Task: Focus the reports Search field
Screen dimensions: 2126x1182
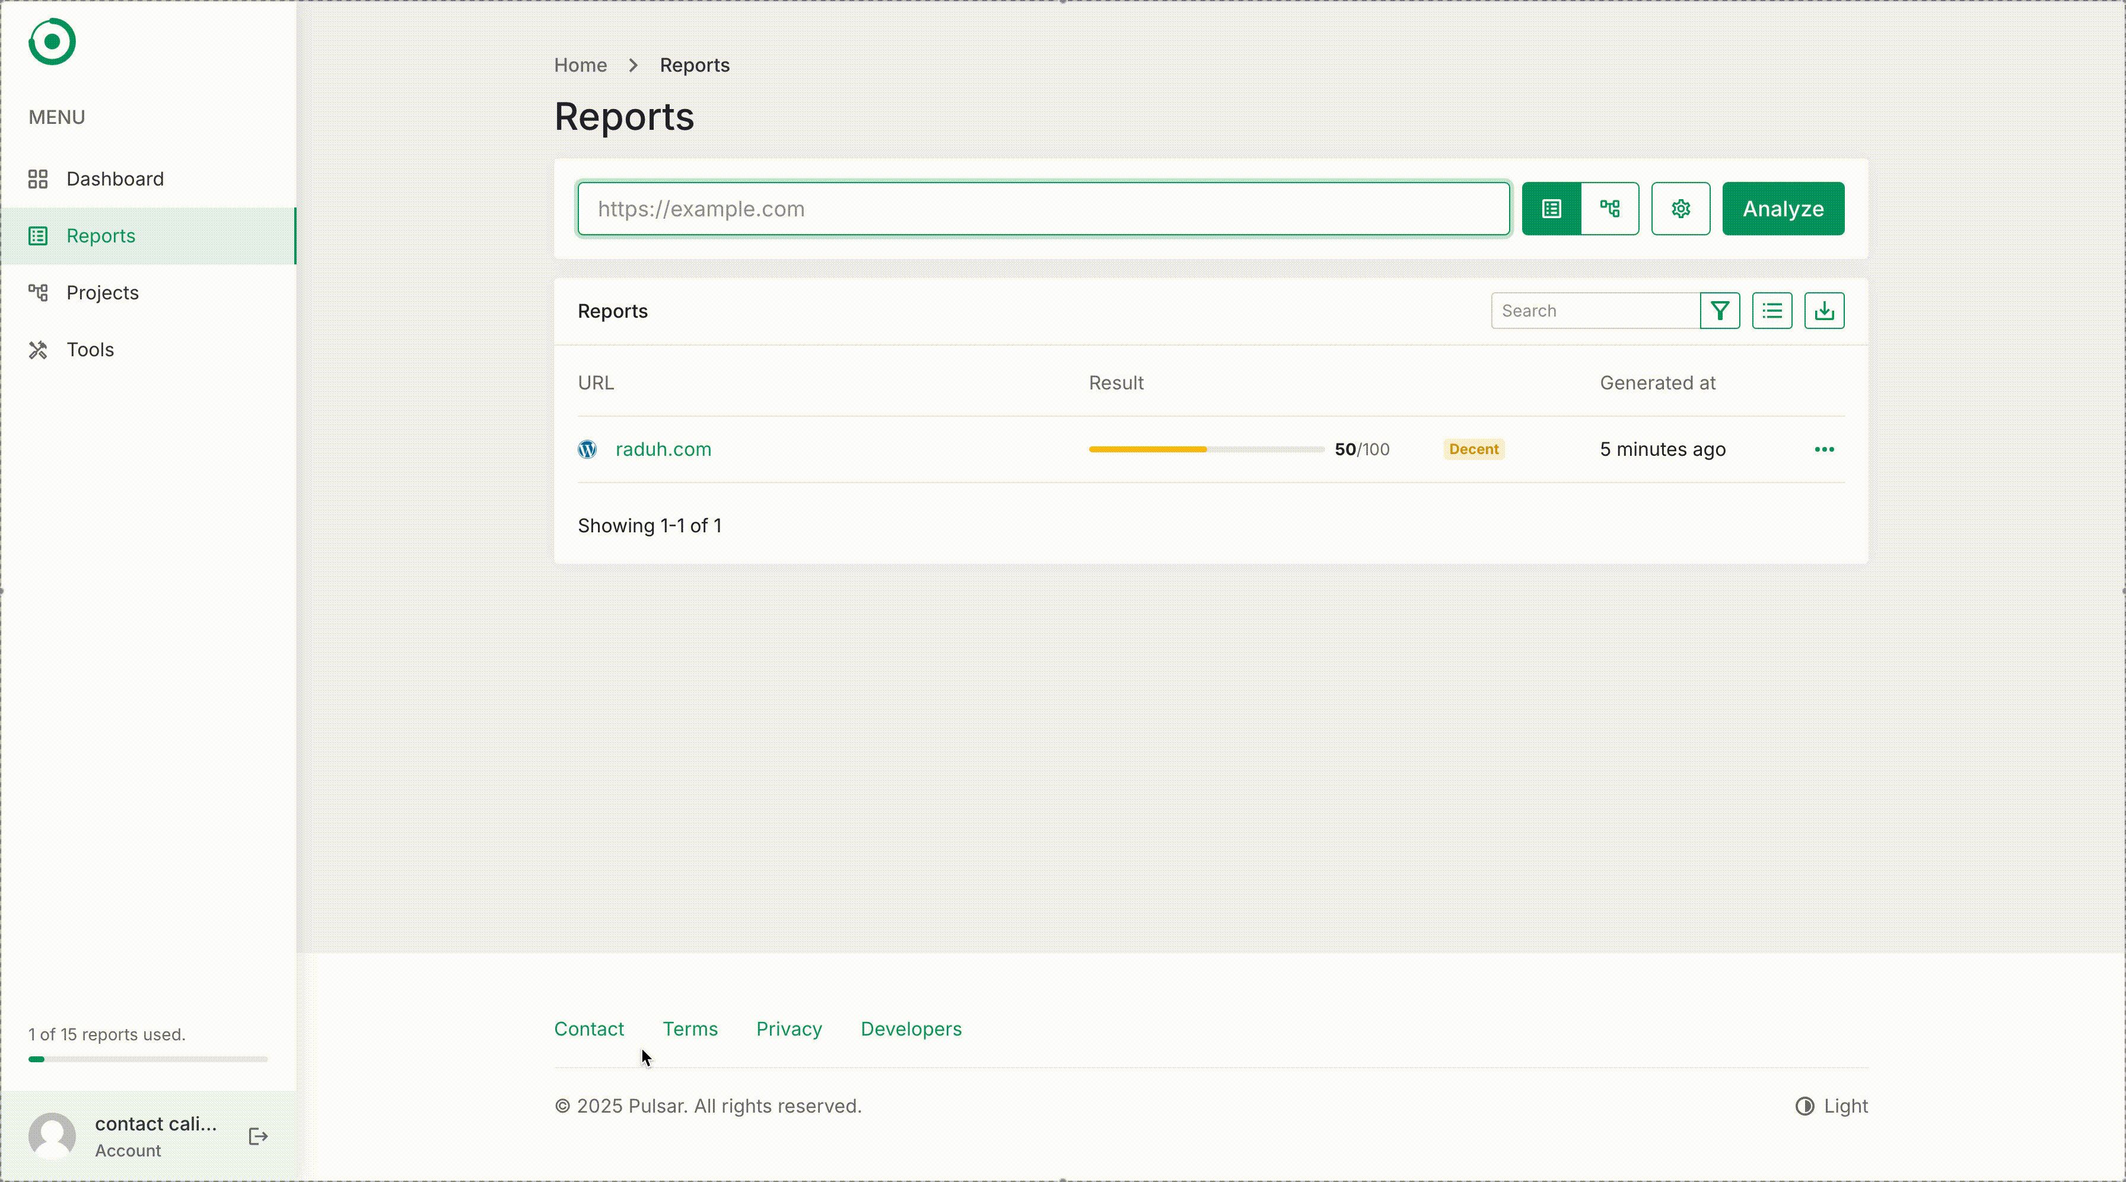Action: pos(1595,311)
